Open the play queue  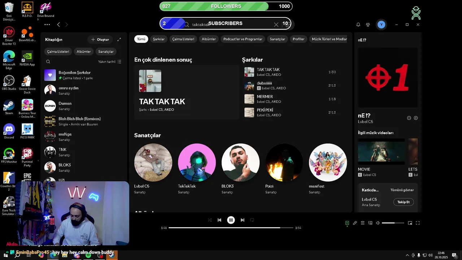pos(363,223)
